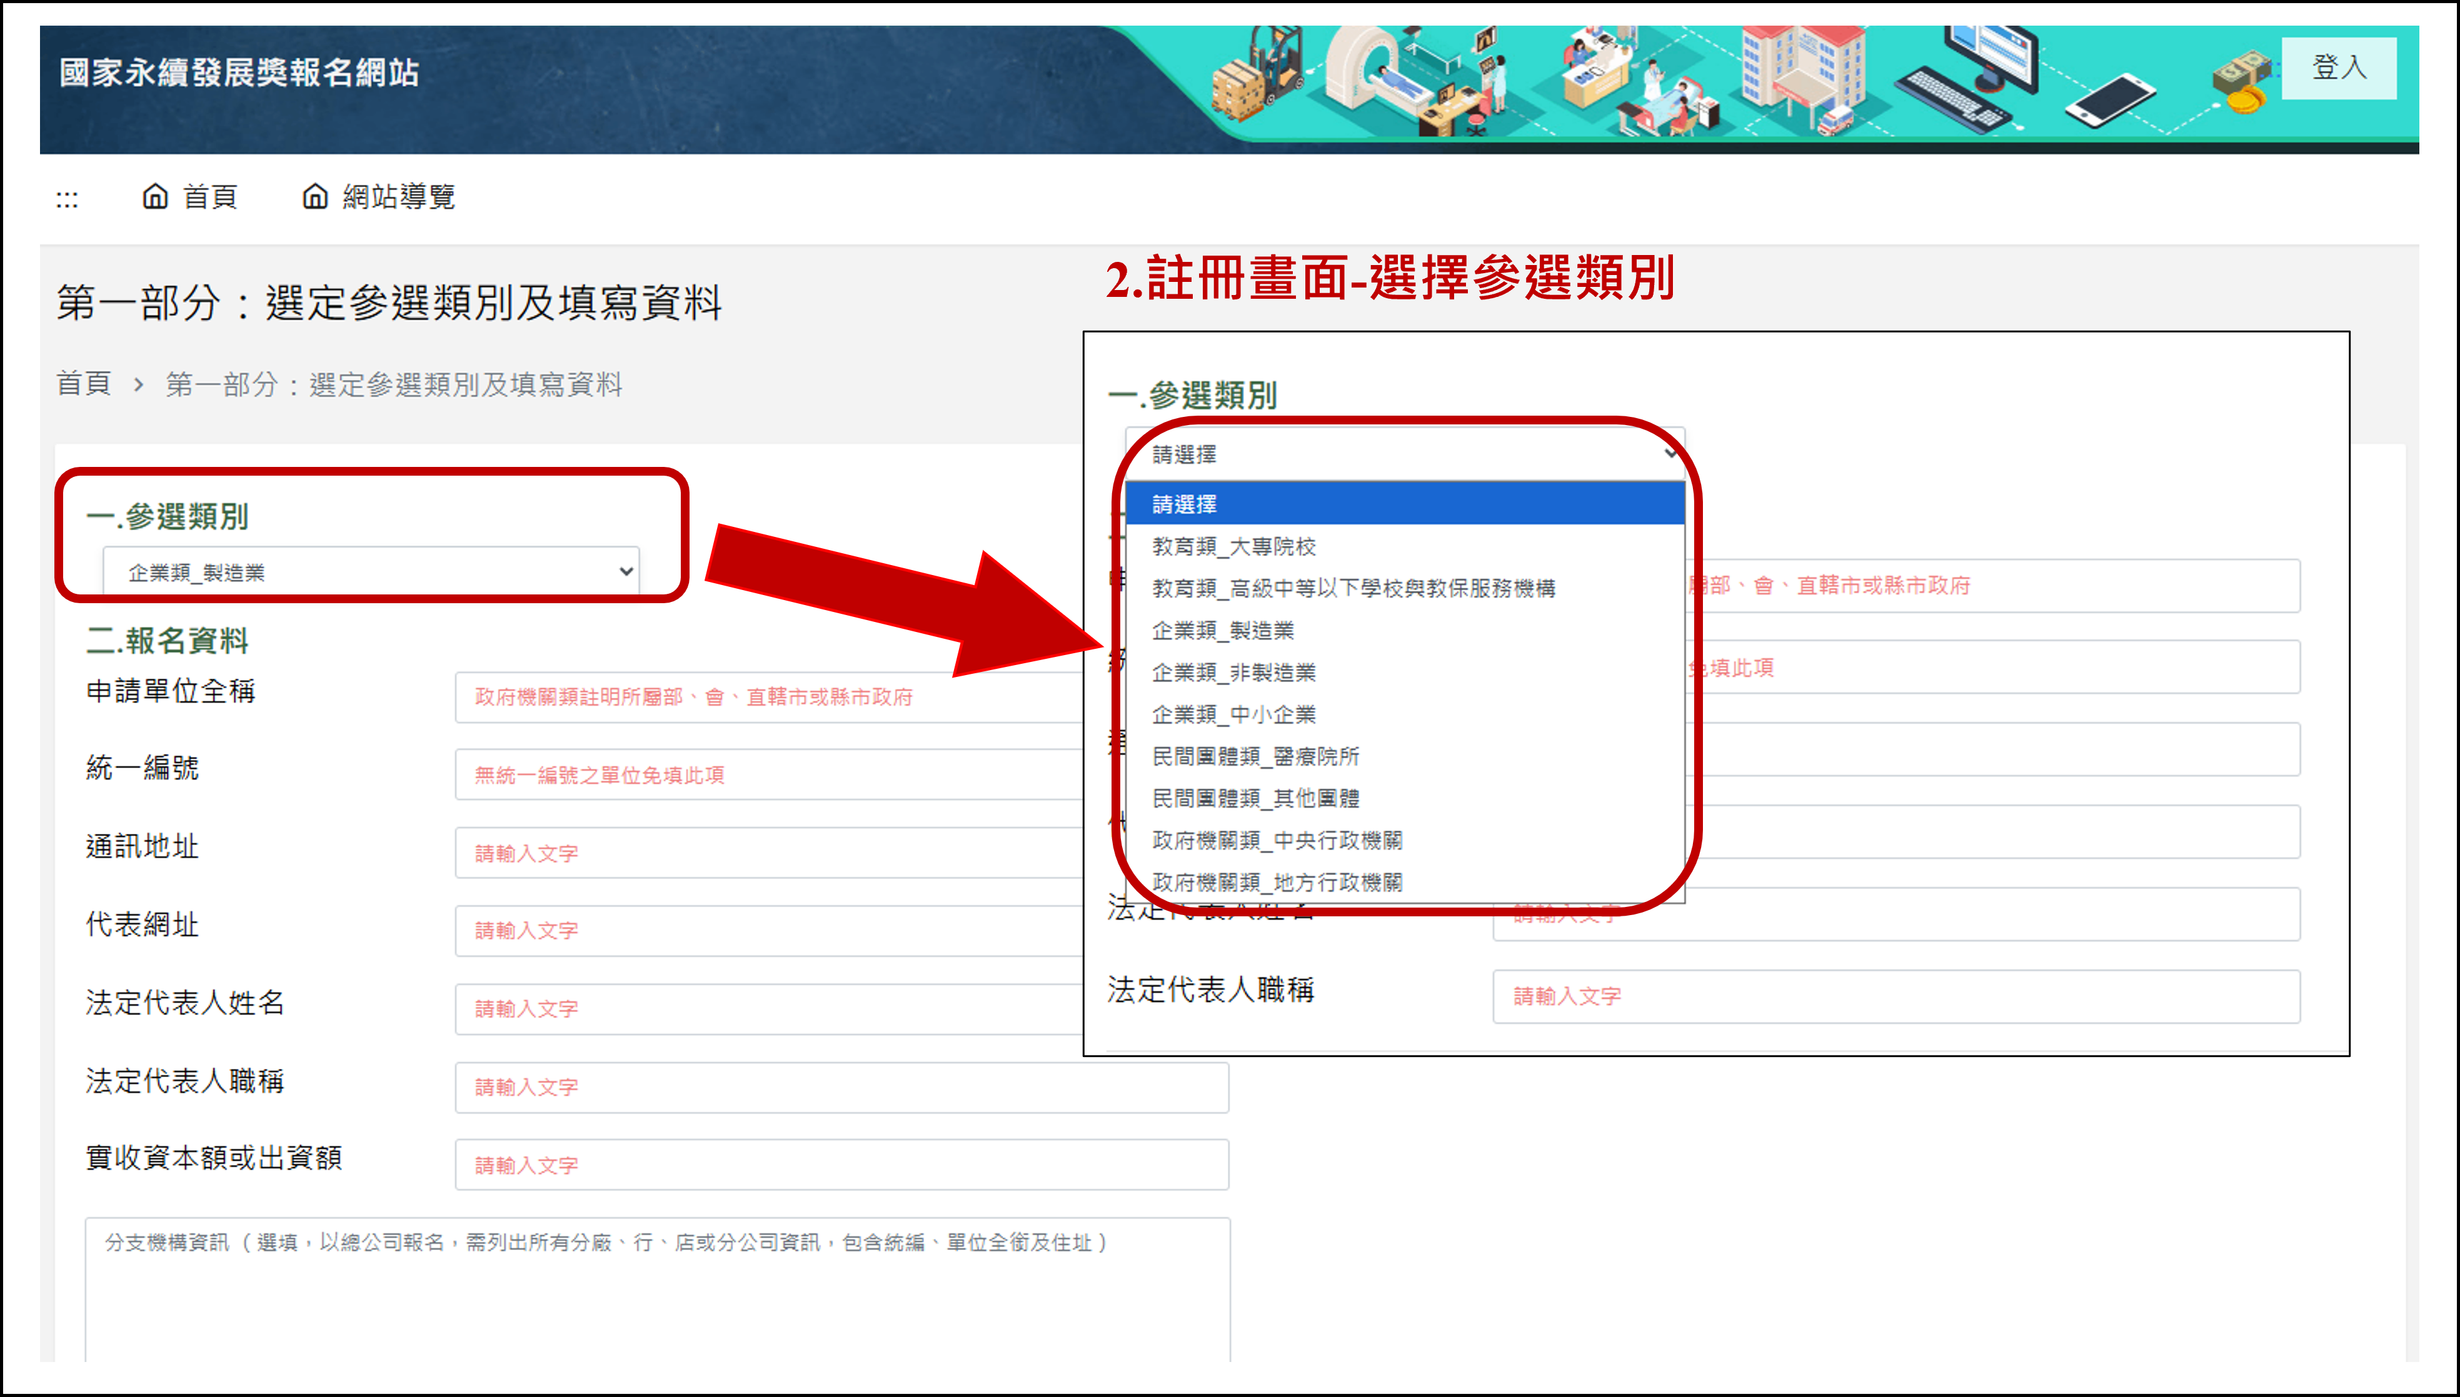Click the 分支機構資訊 text area
The image size is (2460, 1397).
click(x=658, y=1291)
